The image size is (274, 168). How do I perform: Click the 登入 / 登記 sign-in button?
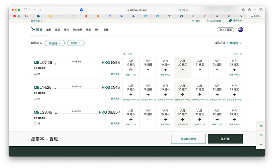(226, 29)
